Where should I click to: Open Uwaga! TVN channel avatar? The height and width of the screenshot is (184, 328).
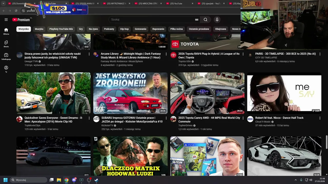(19, 55)
